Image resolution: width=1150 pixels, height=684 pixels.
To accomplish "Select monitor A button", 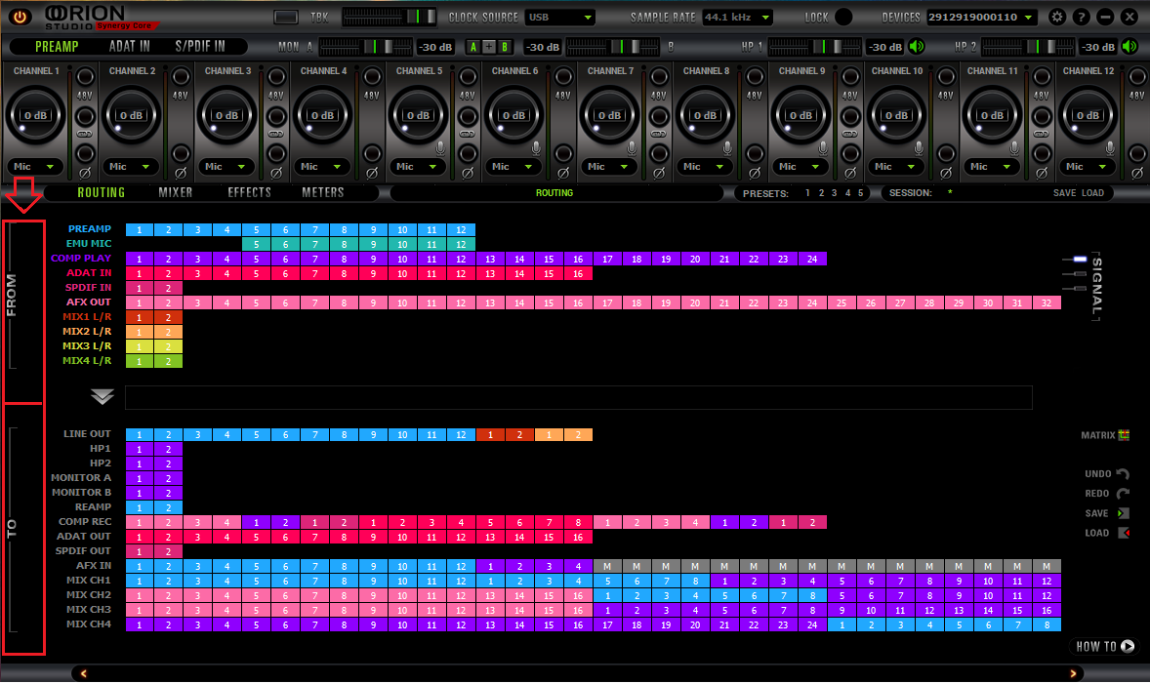I will click(473, 47).
